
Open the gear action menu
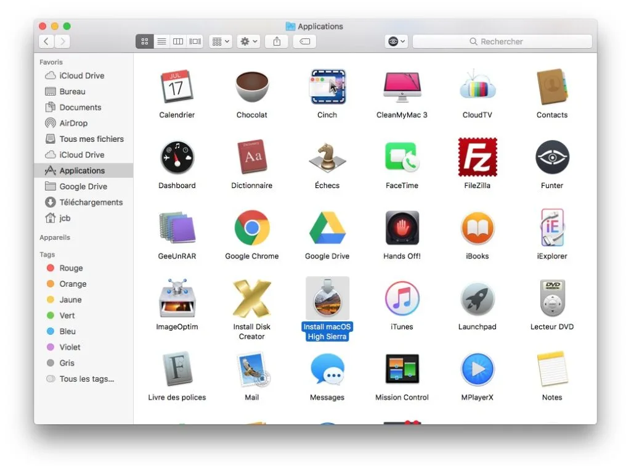pyautogui.click(x=248, y=41)
